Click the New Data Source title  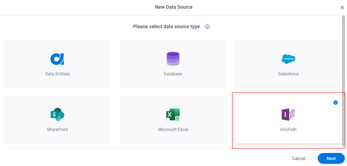pos(174,7)
